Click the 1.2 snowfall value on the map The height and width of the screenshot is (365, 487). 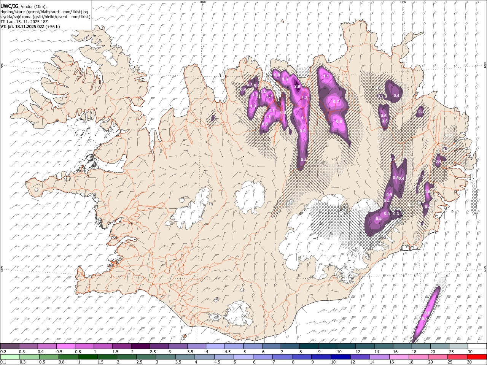pos(304,98)
